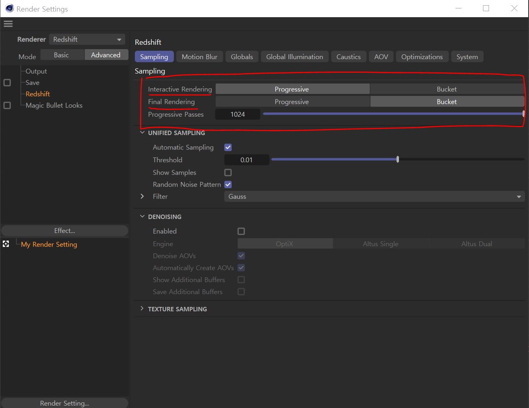Enable Denoising checkbox
Screen dimensions: 529x408
241,231
